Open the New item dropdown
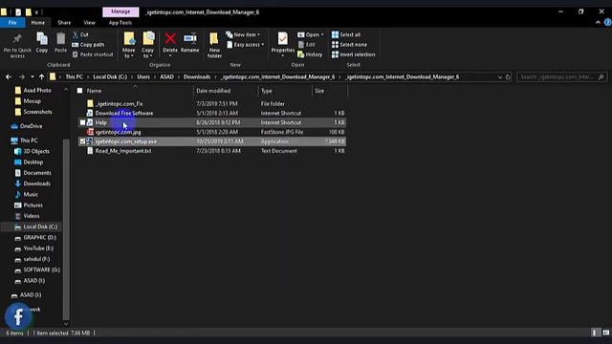Screen dimensions: 612x344 [243, 34]
